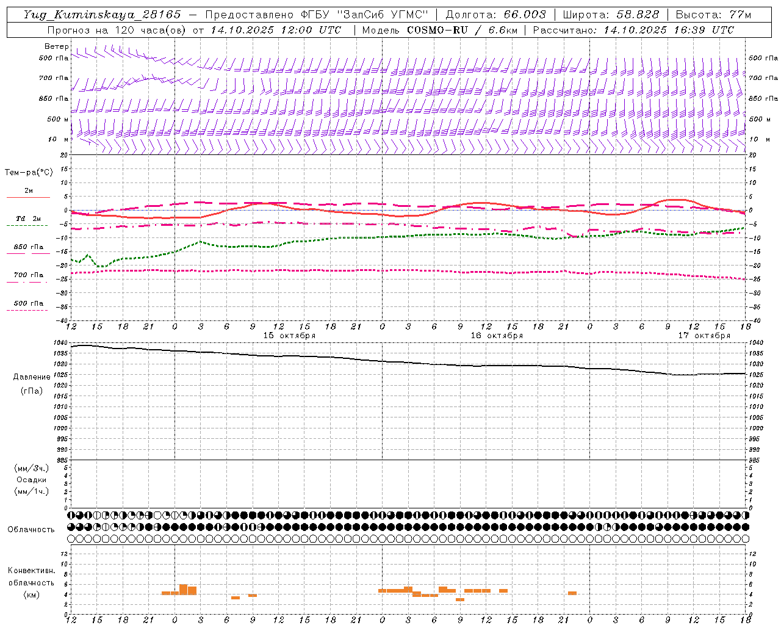Click the elevation label "Высота: 77м"
781x625 pixels.
714,15
